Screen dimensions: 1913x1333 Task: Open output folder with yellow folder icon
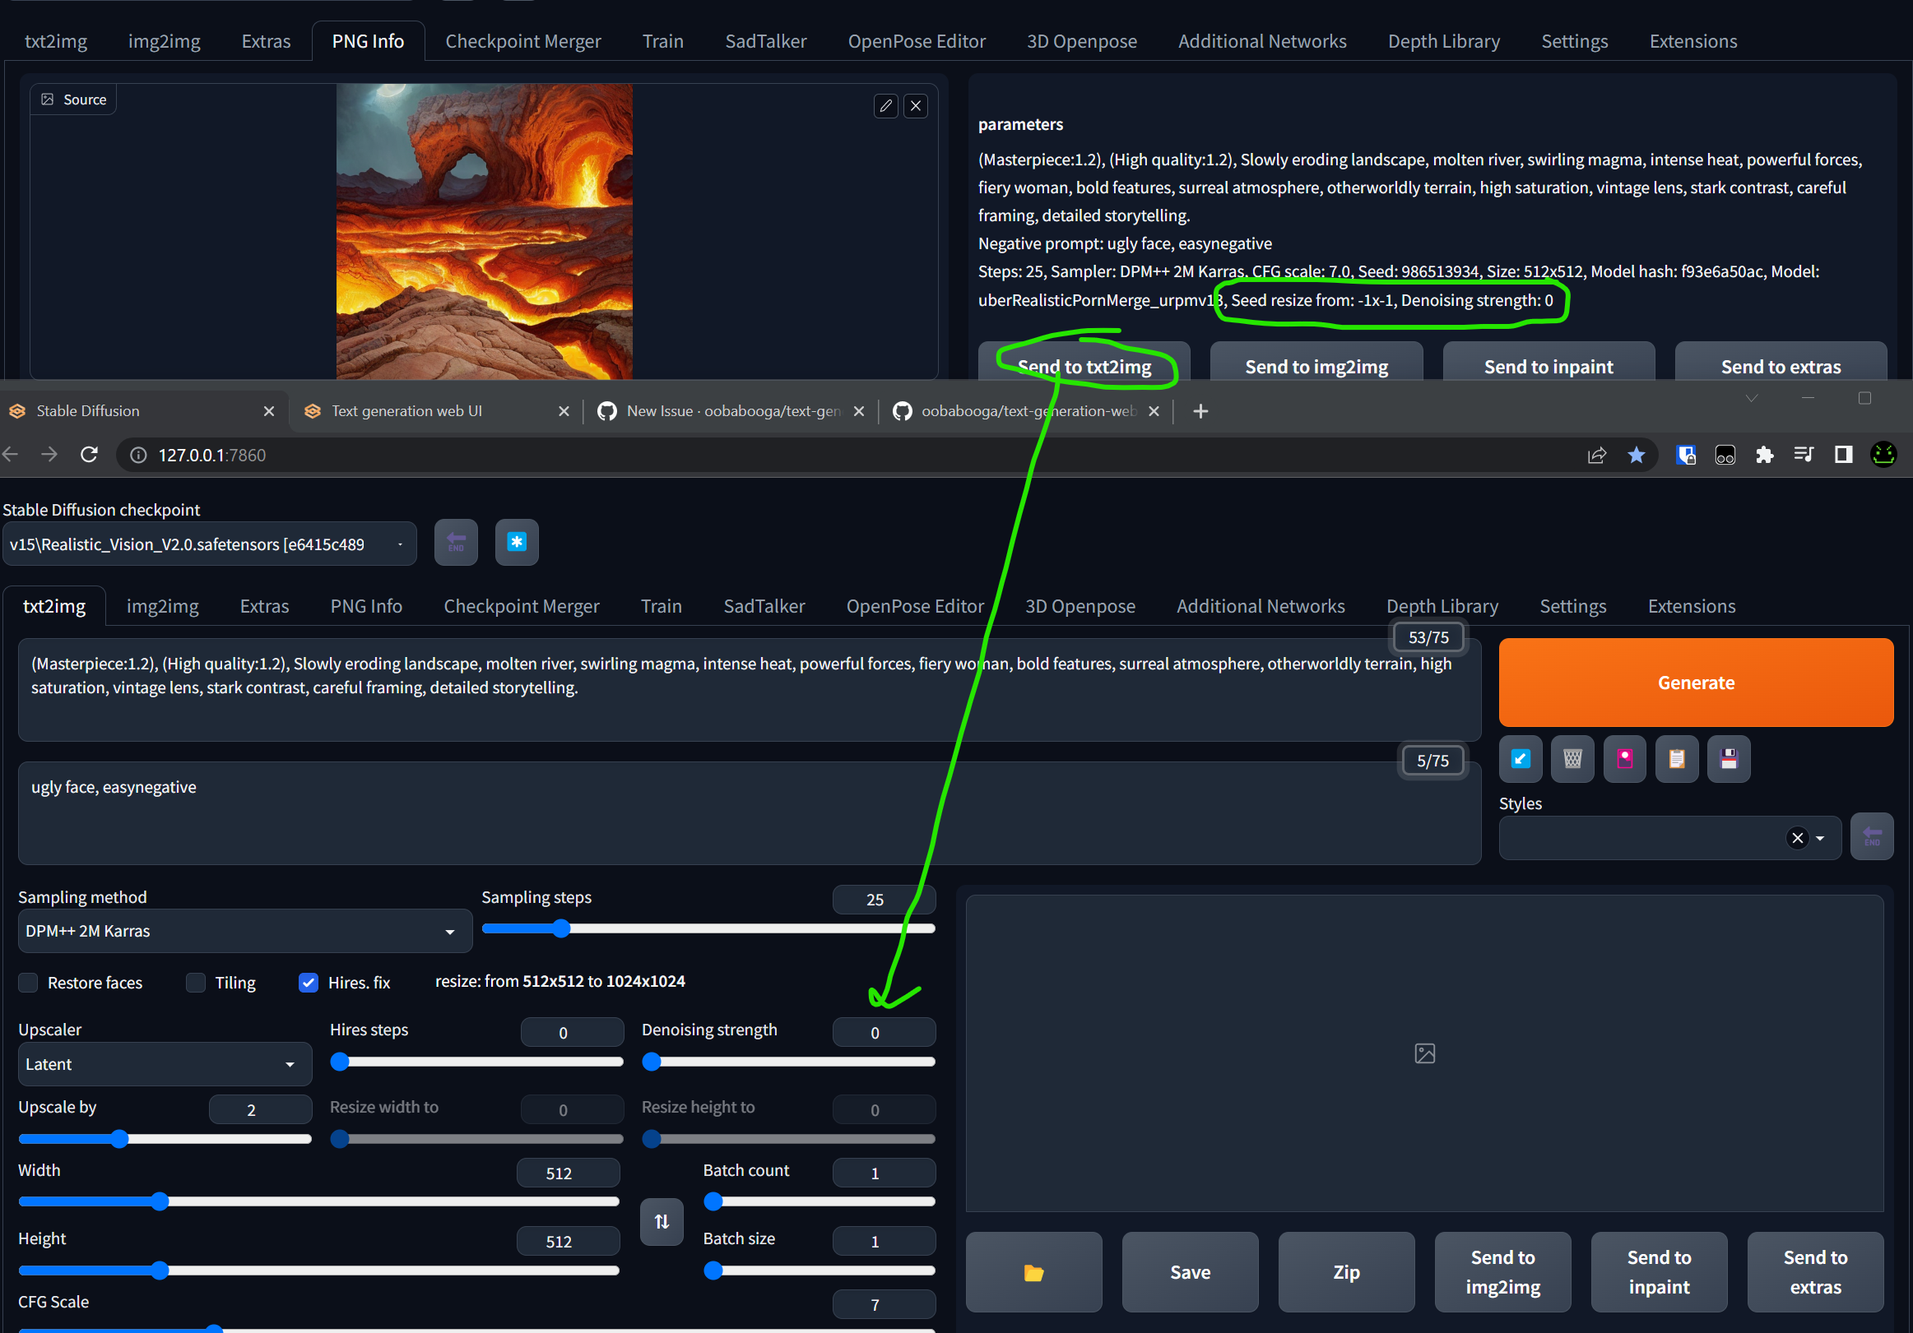coord(1033,1272)
